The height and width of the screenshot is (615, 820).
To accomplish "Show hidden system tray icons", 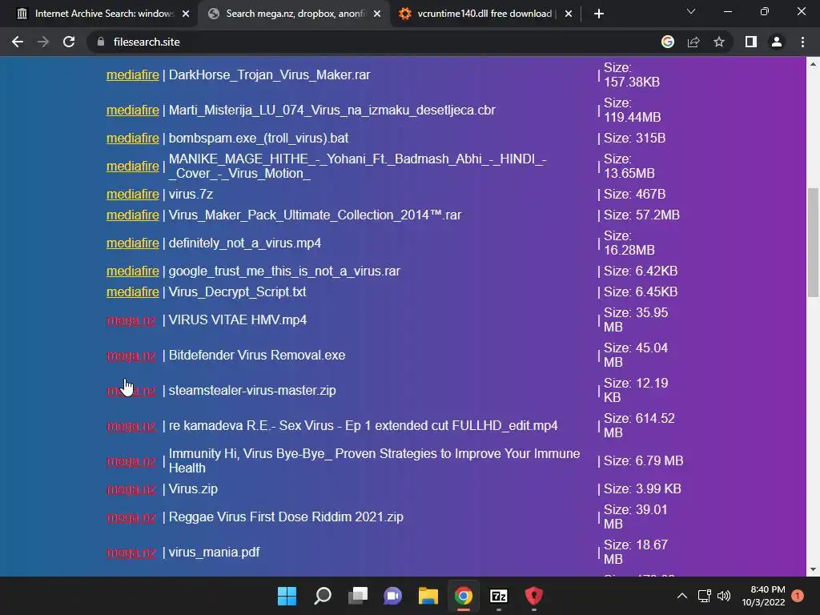I will coord(682,596).
